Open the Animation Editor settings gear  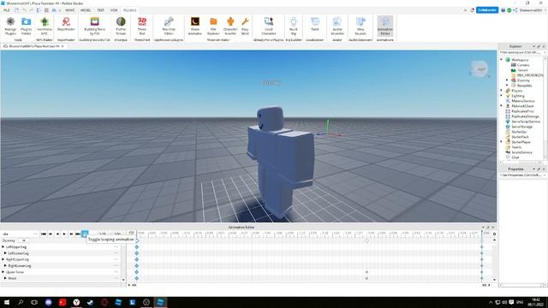pos(494,234)
